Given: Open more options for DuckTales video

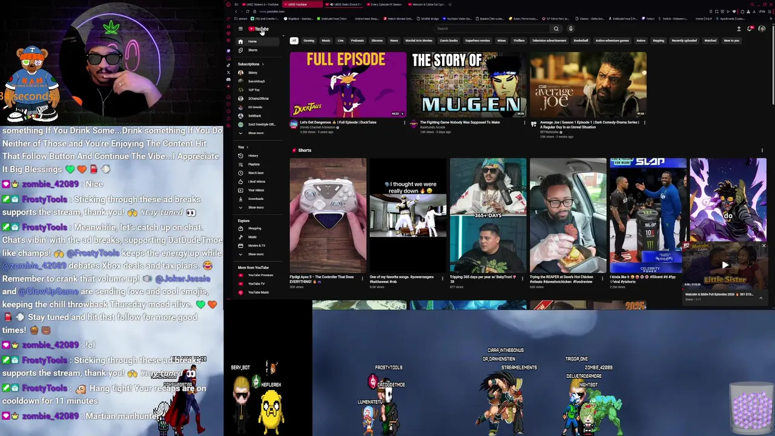Looking at the screenshot, I should [x=404, y=123].
